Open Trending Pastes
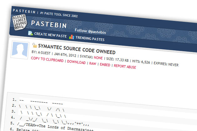 coord(90,38)
